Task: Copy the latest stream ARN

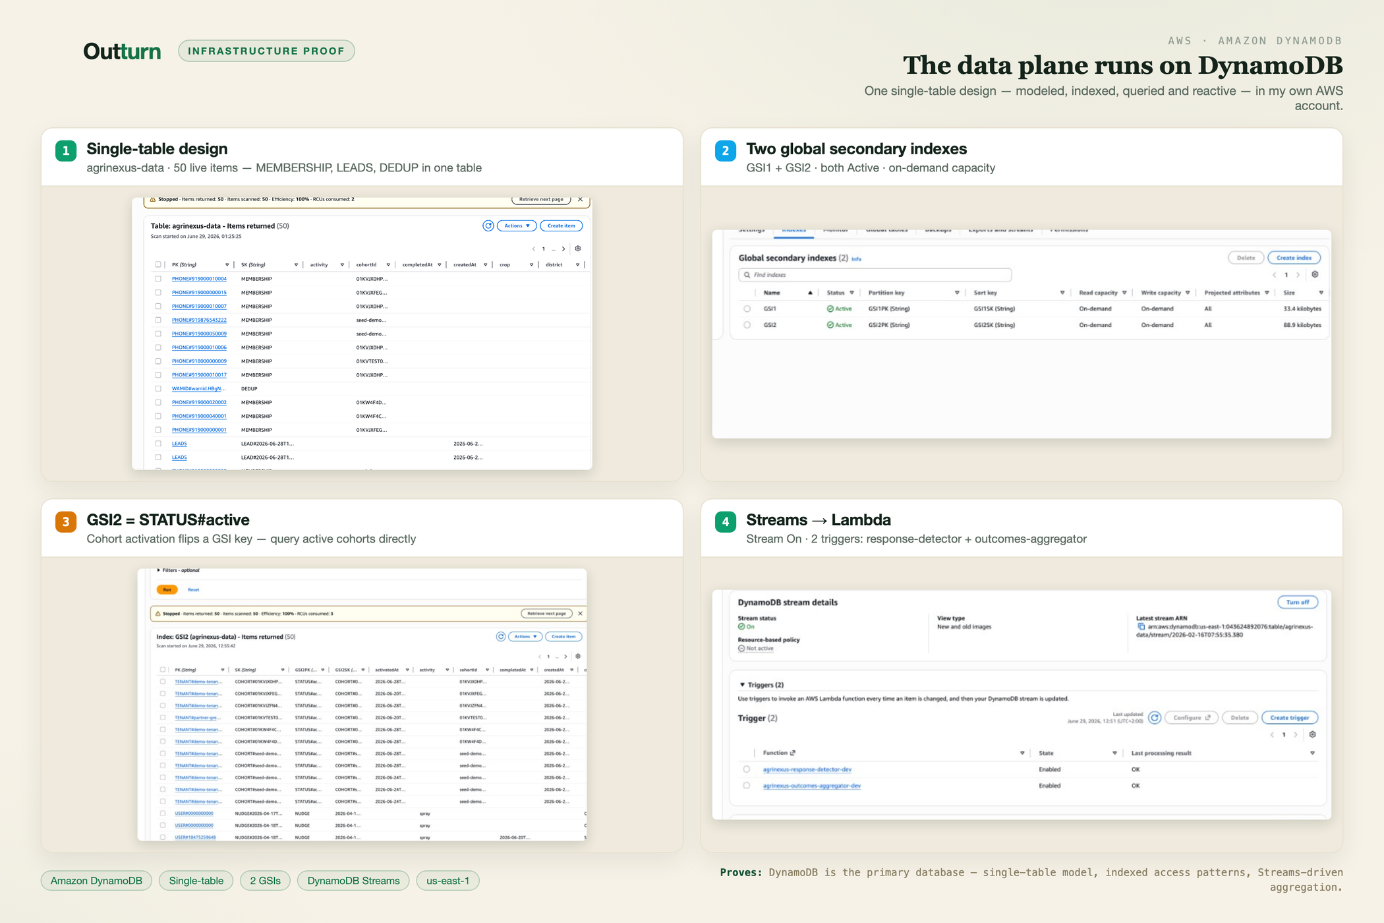Action: pyautogui.click(x=1141, y=626)
